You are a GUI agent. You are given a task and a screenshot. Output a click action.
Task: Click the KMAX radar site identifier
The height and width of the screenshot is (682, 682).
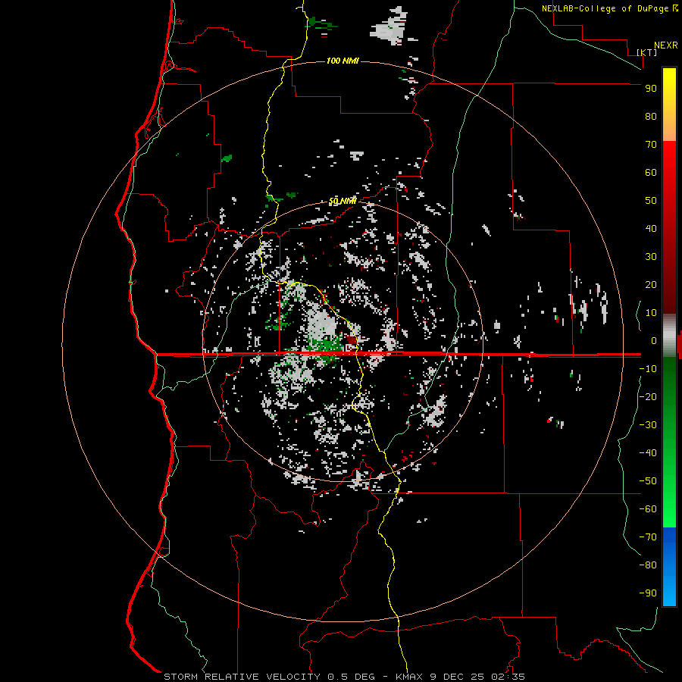pyautogui.click(x=409, y=677)
